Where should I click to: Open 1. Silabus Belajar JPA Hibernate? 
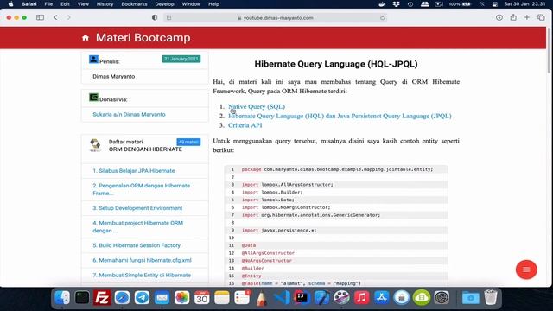click(x=134, y=171)
